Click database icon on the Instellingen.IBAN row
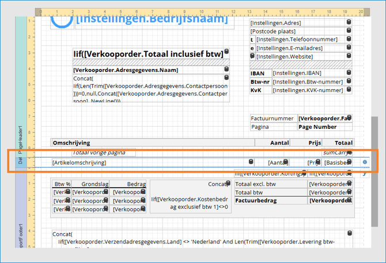This screenshot has height=263, width=386. point(349,73)
